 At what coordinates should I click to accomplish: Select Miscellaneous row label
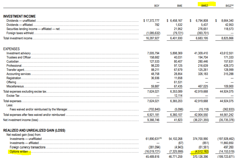[x=15, y=86]
